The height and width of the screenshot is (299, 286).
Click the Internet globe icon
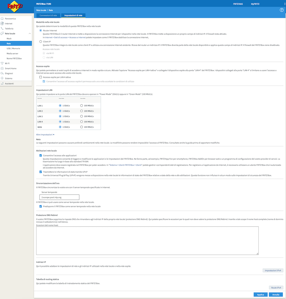coord(2,24)
